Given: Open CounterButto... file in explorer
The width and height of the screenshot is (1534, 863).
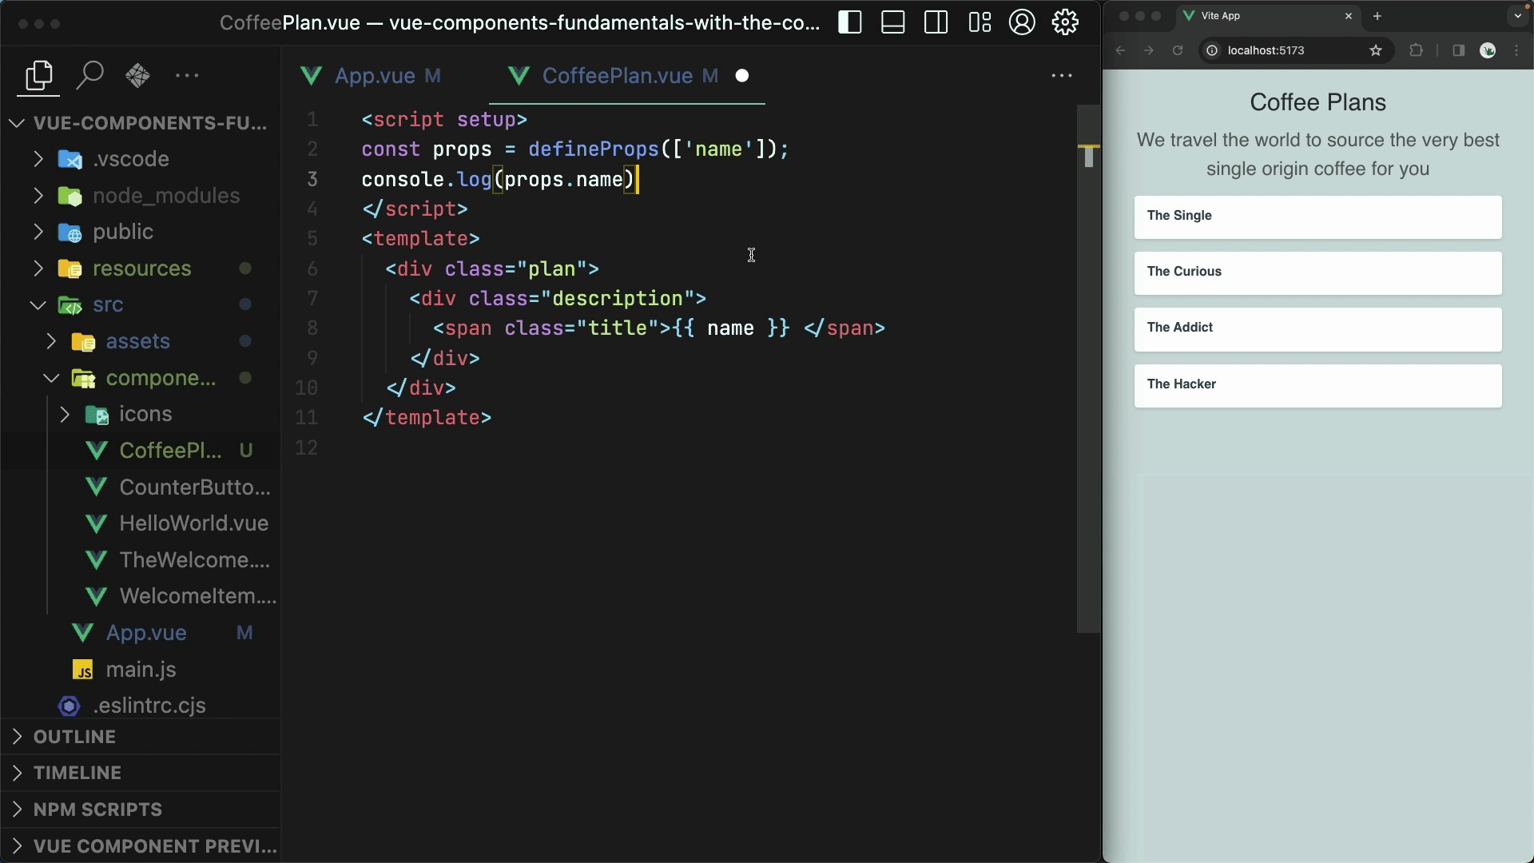Looking at the screenshot, I should pos(141,487).
